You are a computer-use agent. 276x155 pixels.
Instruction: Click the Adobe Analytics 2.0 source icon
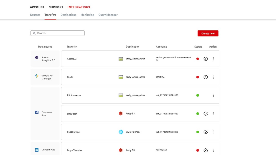[37, 58]
